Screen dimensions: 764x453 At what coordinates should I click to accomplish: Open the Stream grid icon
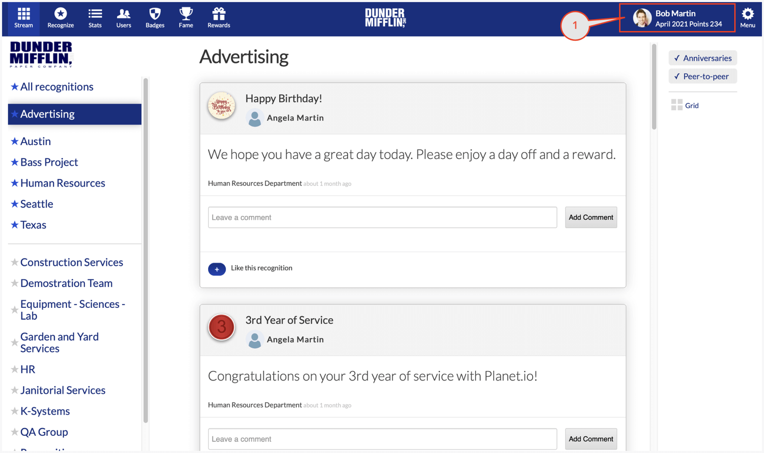(x=23, y=14)
